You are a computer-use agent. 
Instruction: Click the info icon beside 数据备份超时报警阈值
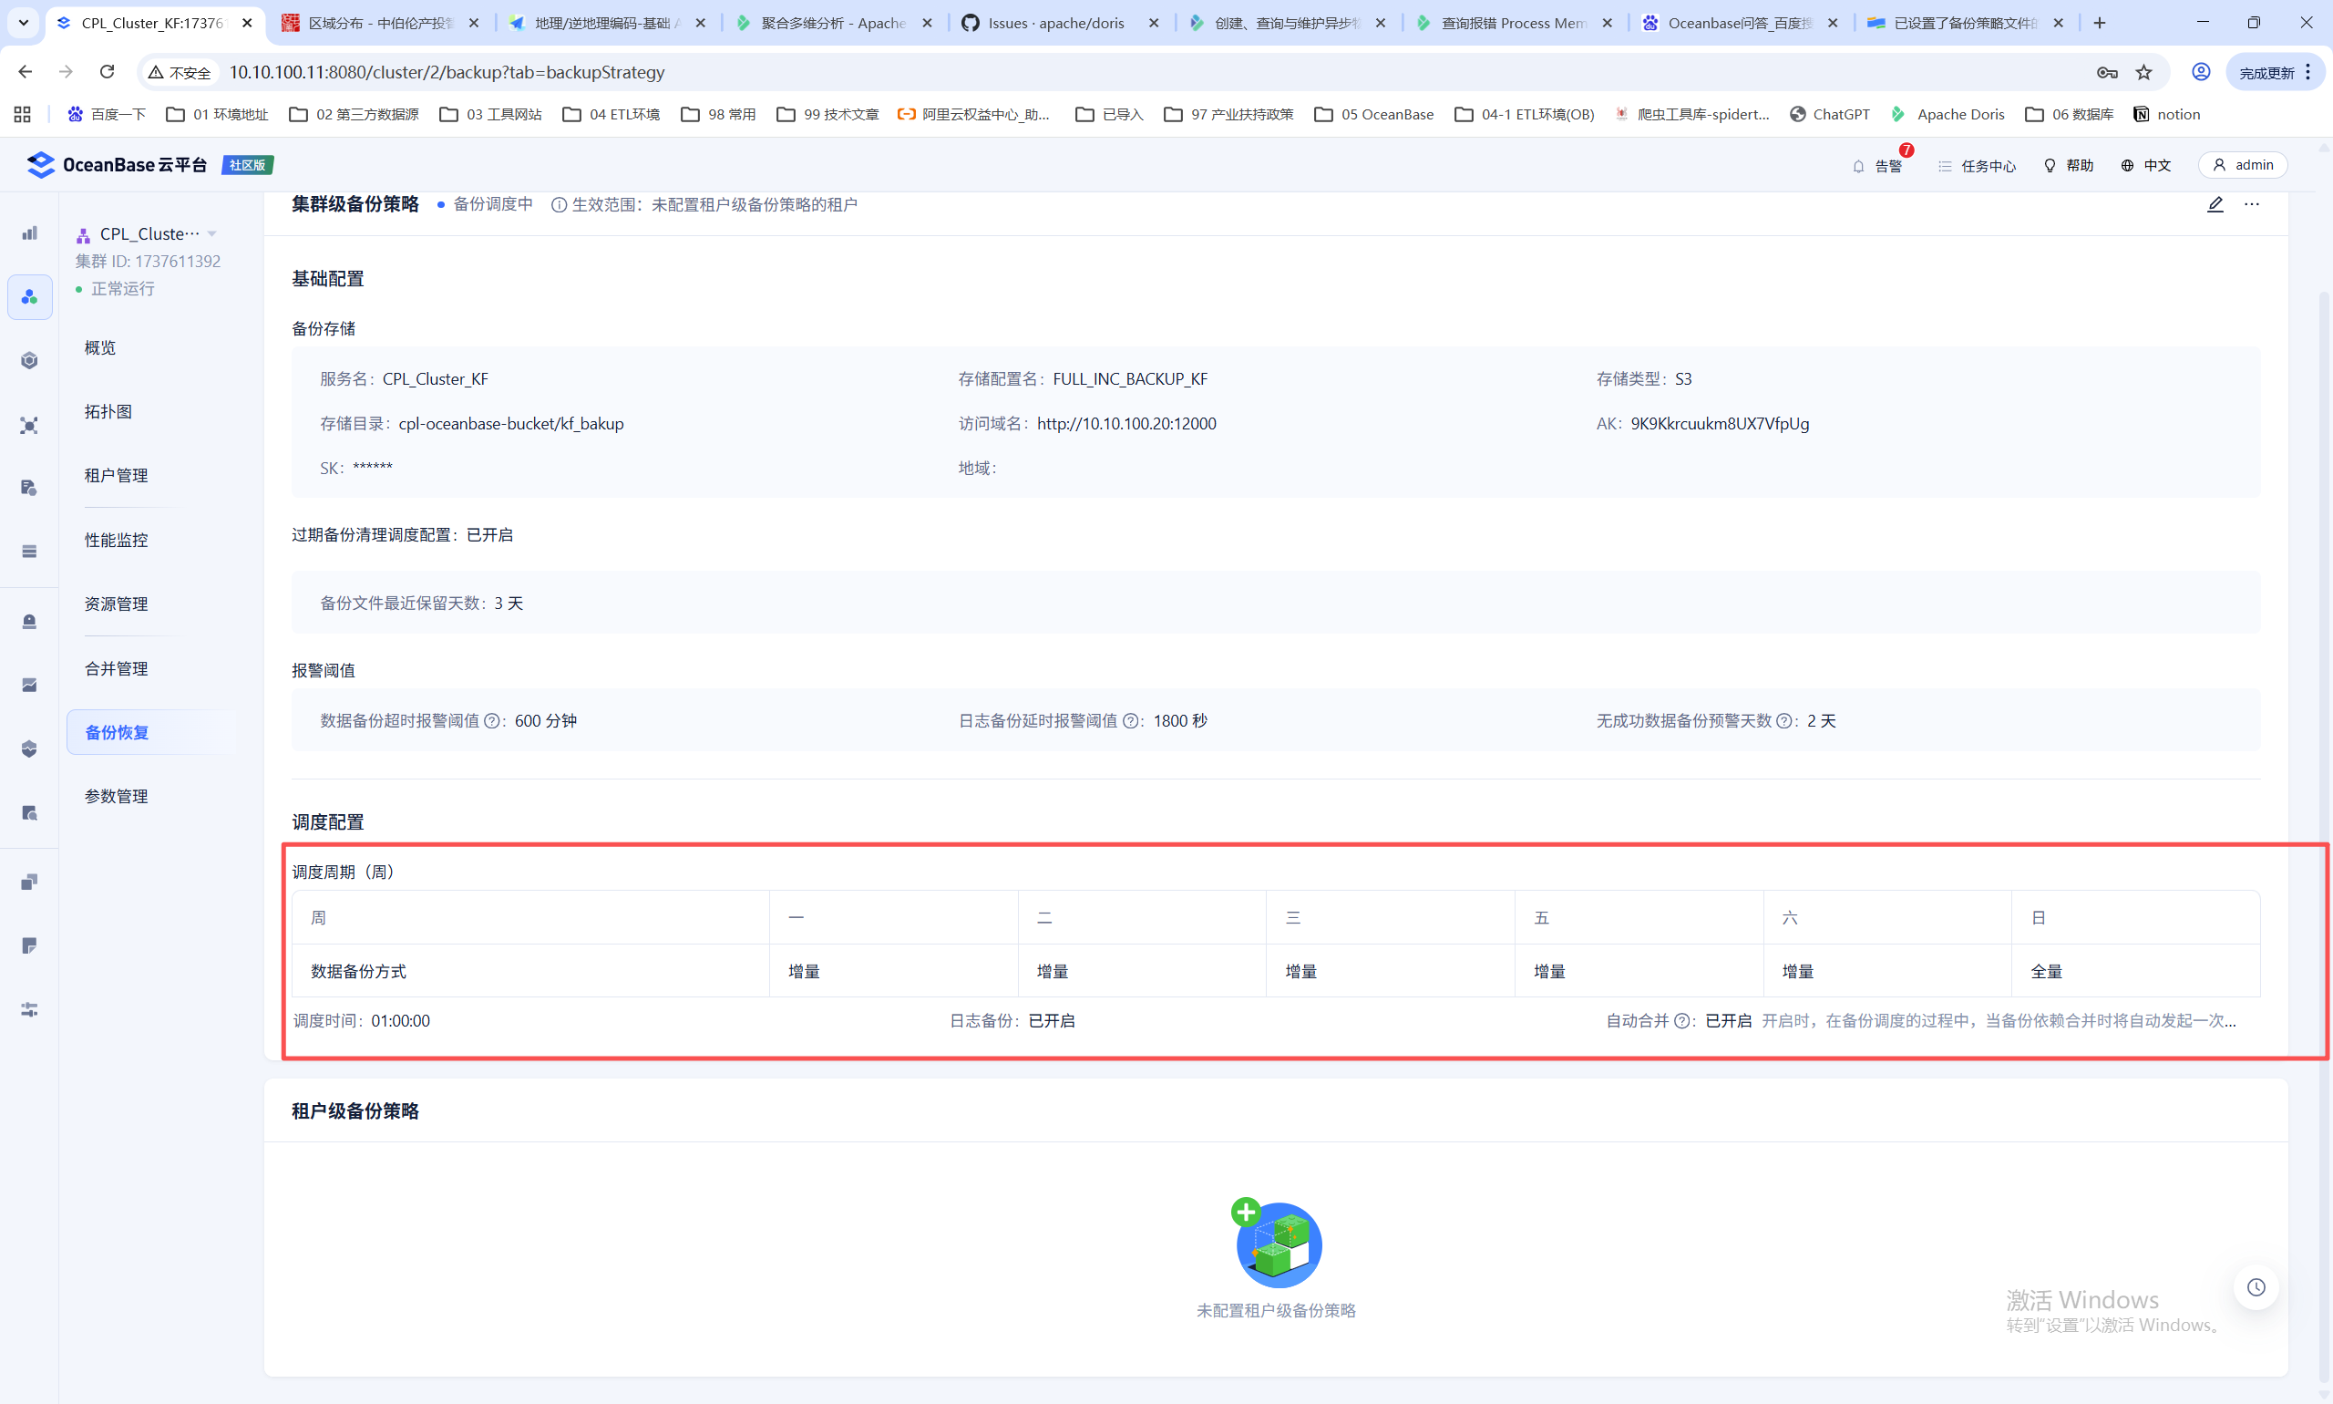coord(492,721)
